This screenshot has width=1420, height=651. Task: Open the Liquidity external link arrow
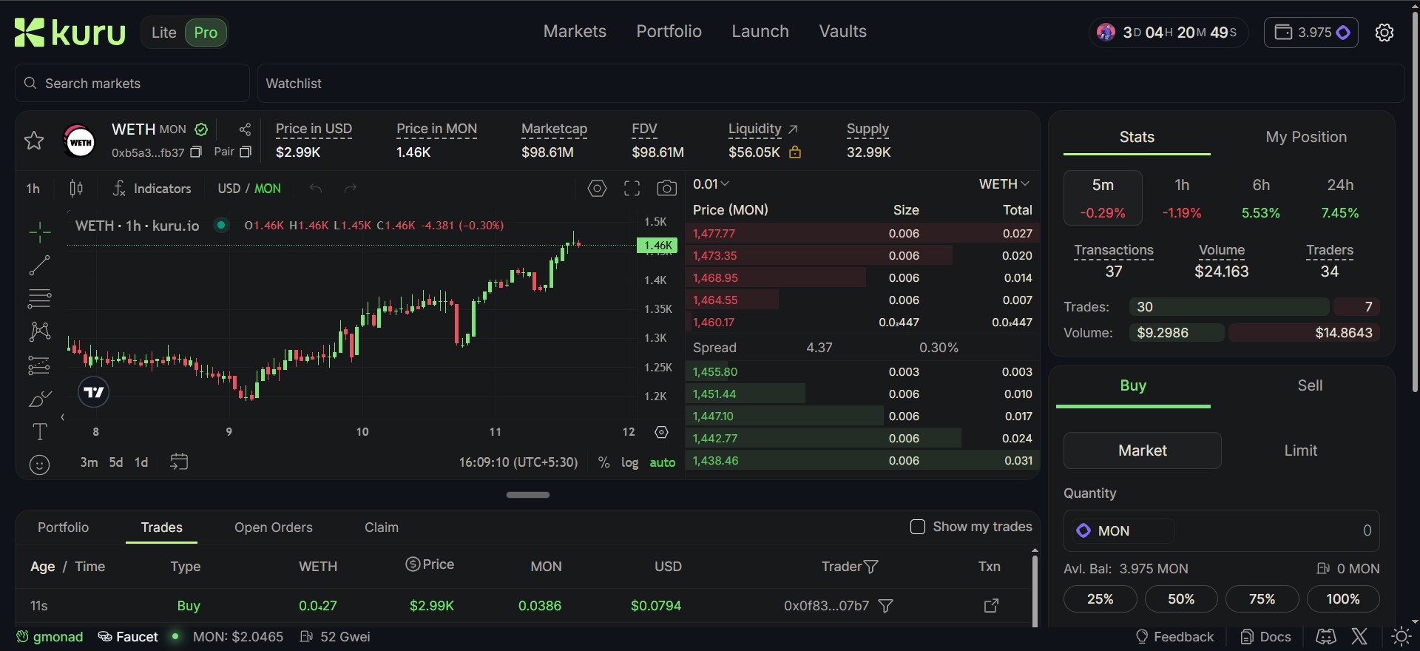click(793, 129)
